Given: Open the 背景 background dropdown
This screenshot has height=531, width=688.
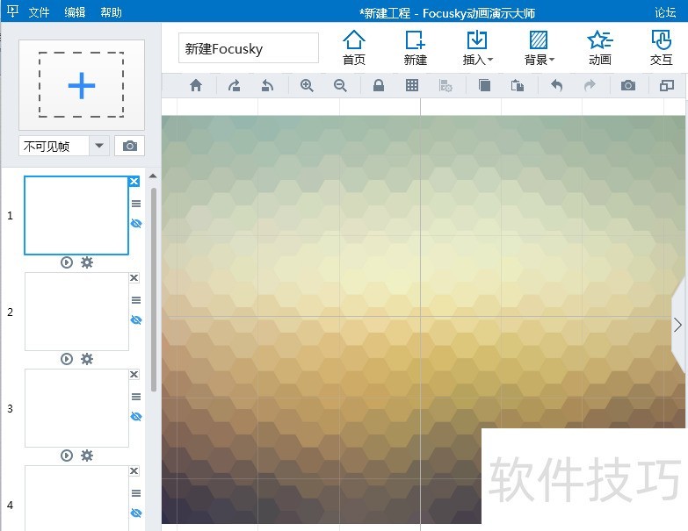Looking at the screenshot, I should pyautogui.click(x=539, y=47).
